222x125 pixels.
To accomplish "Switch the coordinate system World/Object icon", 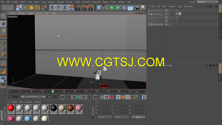I will (71, 7).
